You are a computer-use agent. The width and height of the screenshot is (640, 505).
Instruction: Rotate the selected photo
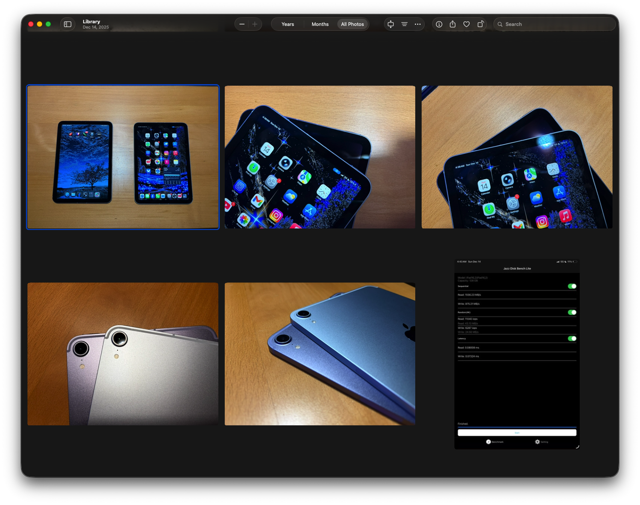pyautogui.click(x=480, y=24)
